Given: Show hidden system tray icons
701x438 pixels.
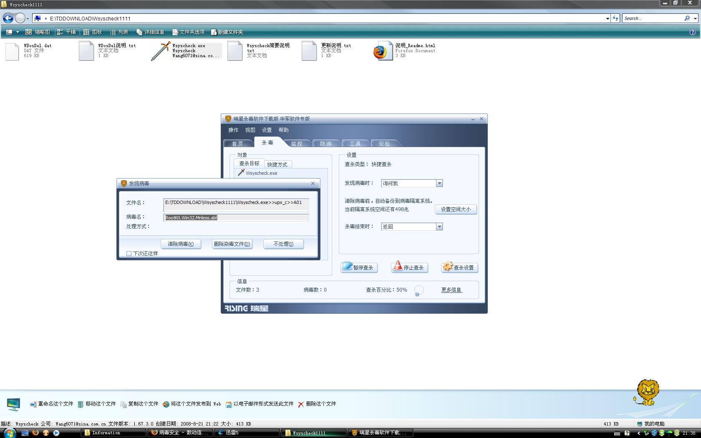Looking at the screenshot, I should pos(638,433).
